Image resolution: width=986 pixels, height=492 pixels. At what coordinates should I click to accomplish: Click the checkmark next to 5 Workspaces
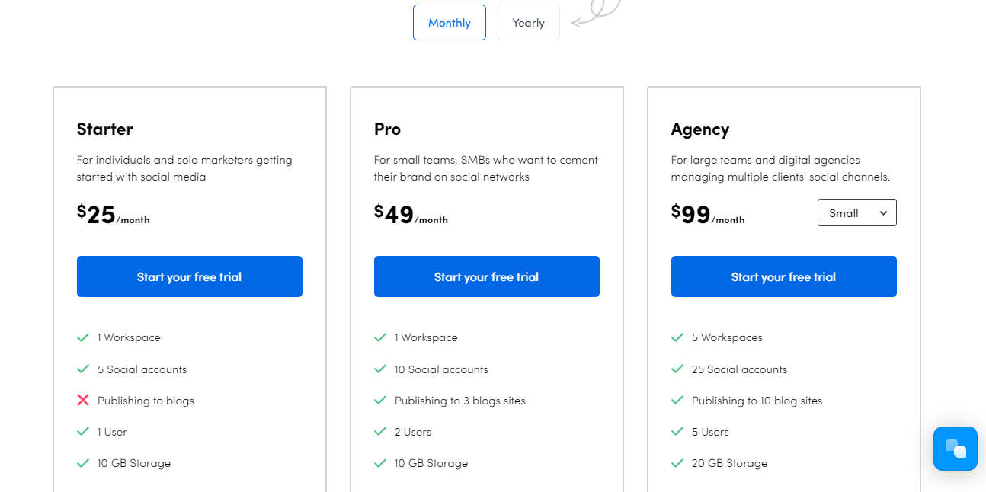(677, 337)
